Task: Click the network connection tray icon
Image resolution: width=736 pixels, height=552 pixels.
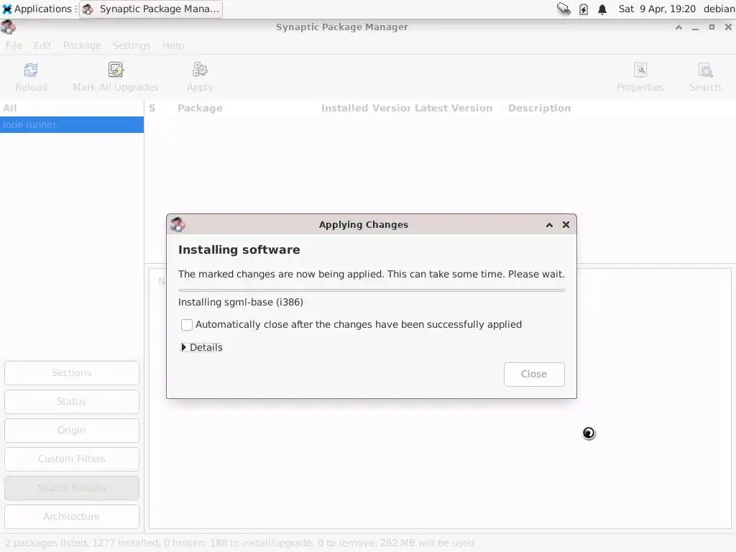Action: point(563,9)
